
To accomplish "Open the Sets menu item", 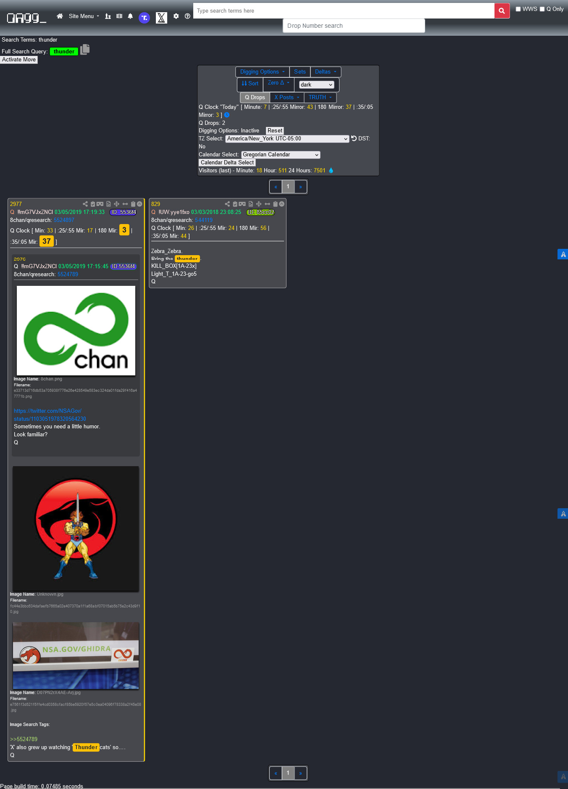I will pos(300,72).
